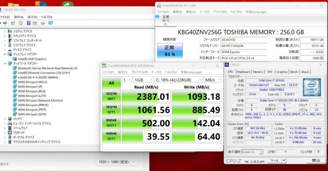Switch to the Mainboard tab in CPU-Z
The height and width of the screenshot is (171, 328).
coord(244,72)
